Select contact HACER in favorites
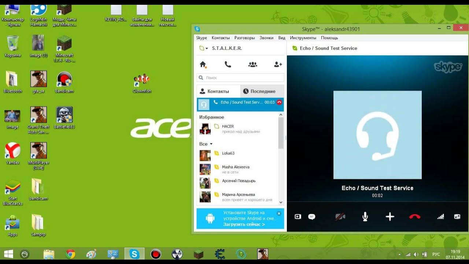Screen dimensions: 469x264 pyautogui.click(x=238, y=129)
